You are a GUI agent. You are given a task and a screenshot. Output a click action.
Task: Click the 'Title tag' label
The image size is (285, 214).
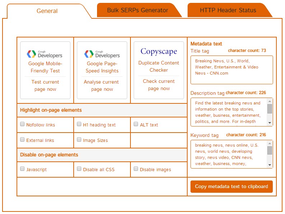[x=200, y=51]
